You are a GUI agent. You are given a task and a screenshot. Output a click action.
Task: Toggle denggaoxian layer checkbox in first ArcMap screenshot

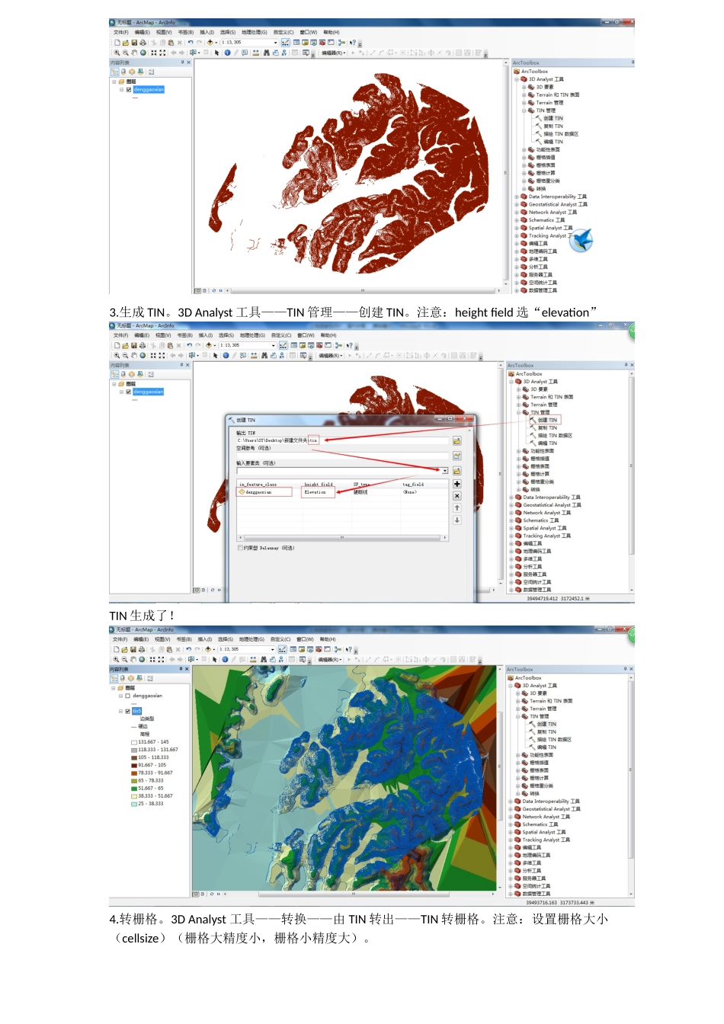[x=129, y=89]
